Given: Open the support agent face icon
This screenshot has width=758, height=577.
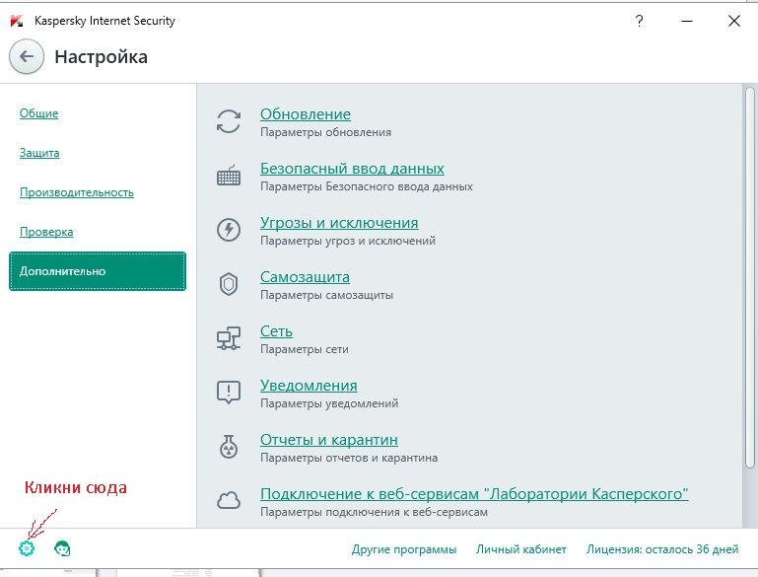Looking at the screenshot, I should tap(62, 548).
